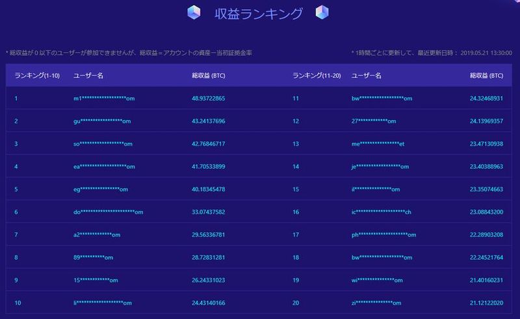Viewport: 520px width, 319px height.
Task: Click the 収益ランキング page title
Action: click(x=258, y=13)
